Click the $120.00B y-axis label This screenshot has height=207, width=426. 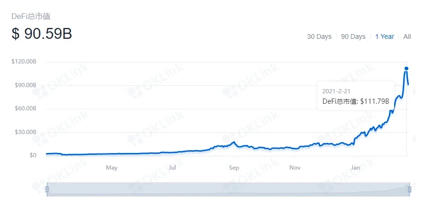pyautogui.click(x=24, y=62)
